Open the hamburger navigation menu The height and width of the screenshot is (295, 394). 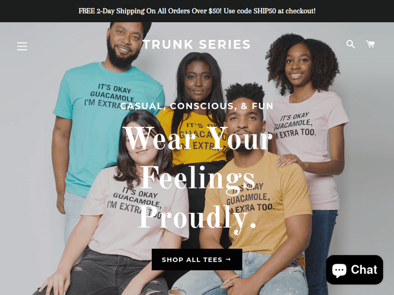click(22, 46)
